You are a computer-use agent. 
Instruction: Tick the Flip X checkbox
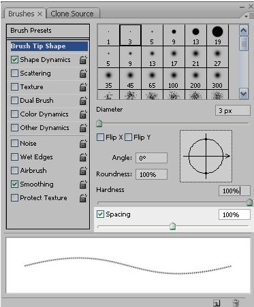pyautogui.click(x=100, y=138)
